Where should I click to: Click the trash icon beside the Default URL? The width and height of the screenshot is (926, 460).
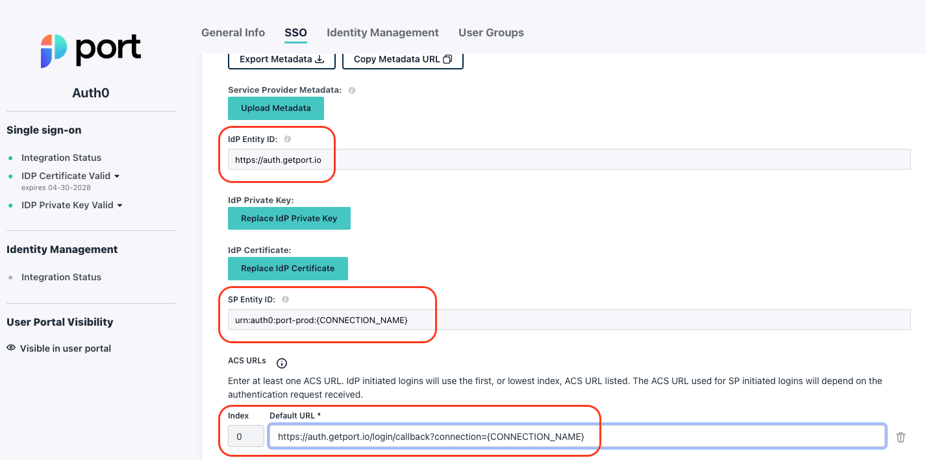click(901, 437)
